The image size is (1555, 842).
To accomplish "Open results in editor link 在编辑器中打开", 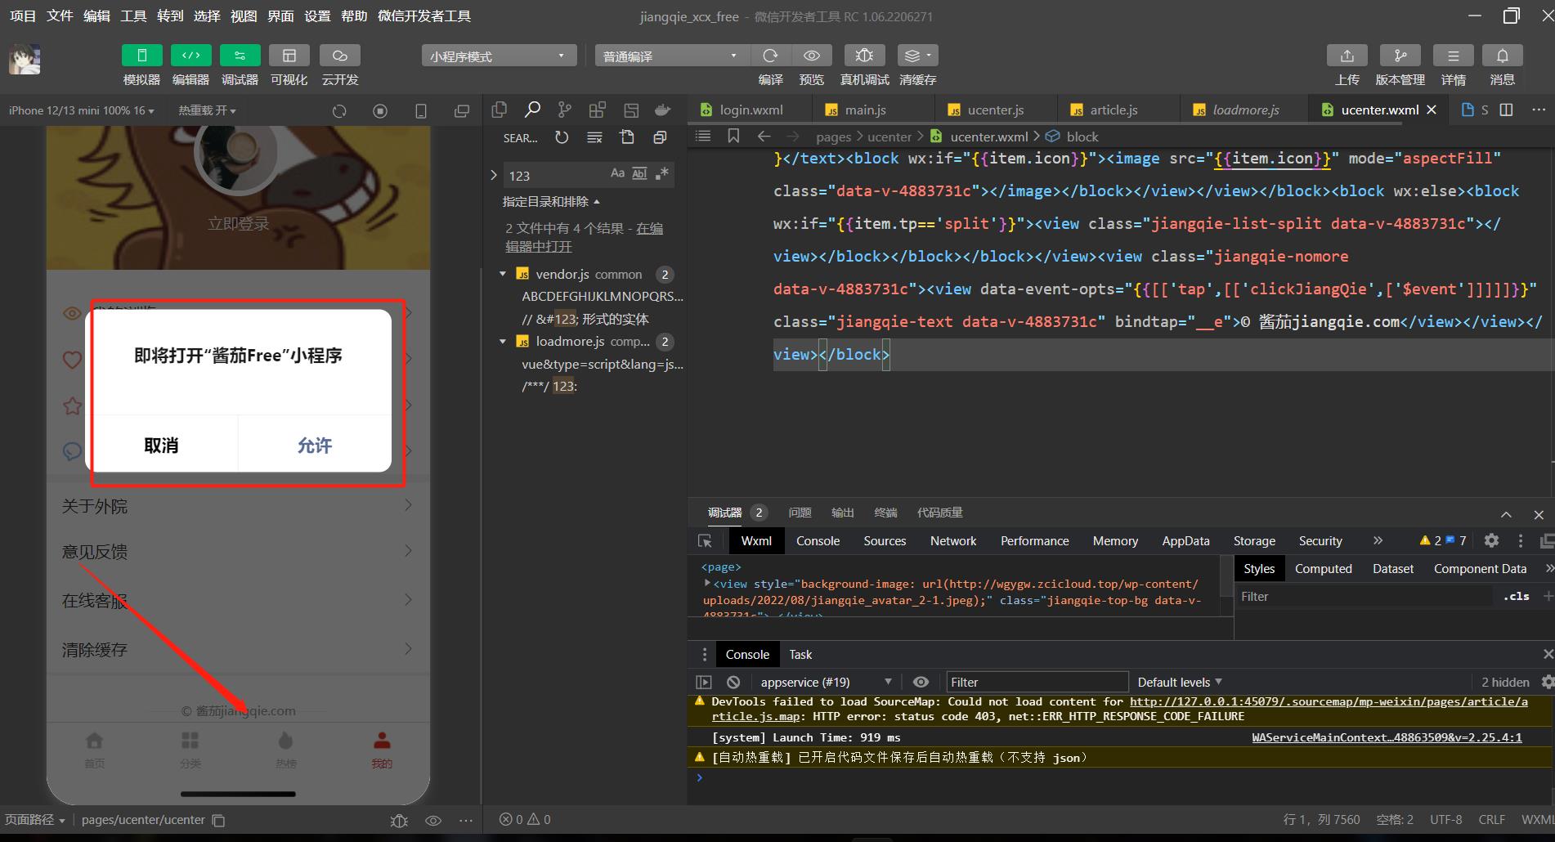I will [x=584, y=237].
